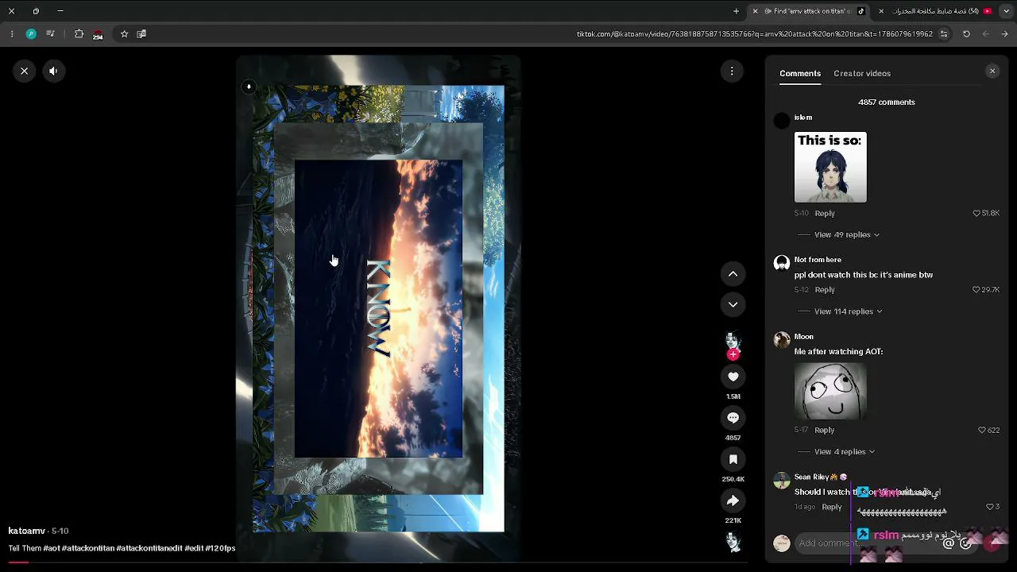
Task: Expand View 4 replies
Action: coord(845,451)
